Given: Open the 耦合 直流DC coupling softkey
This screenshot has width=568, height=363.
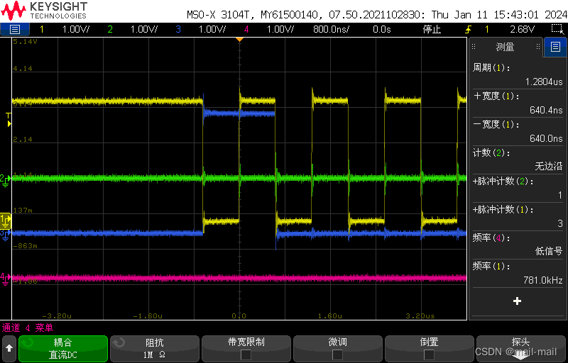Looking at the screenshot, I should (63, 349).
